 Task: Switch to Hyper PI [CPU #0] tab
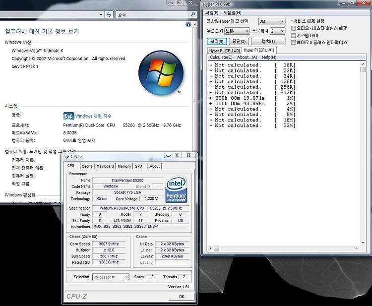point(224,51)
